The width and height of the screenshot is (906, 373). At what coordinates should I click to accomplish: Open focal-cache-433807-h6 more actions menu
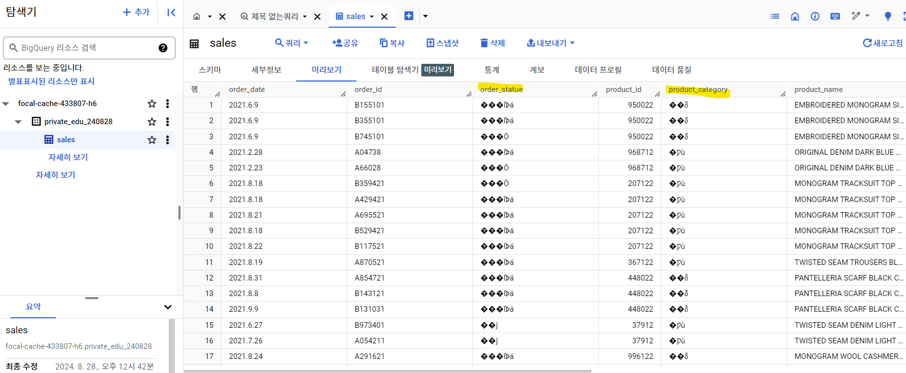(167, 104)
